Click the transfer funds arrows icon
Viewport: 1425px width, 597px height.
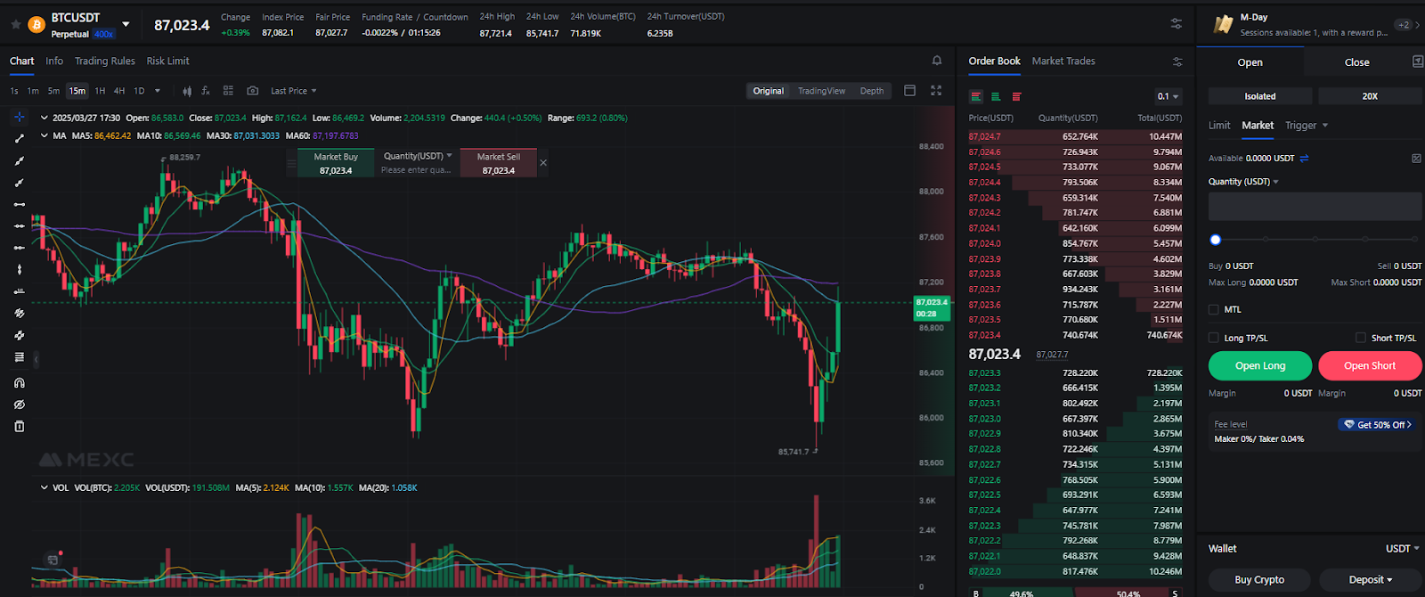(x=1305, y=159)
